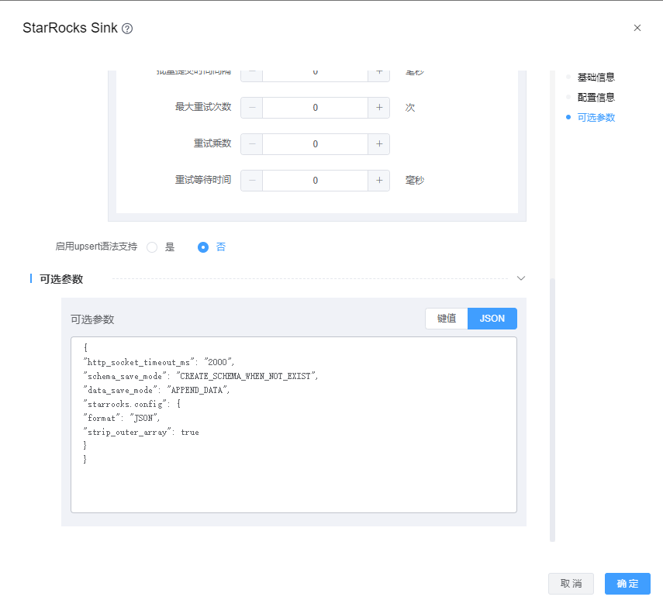Click the 取消 button
663x607 pixels.
tap(571, 584)
